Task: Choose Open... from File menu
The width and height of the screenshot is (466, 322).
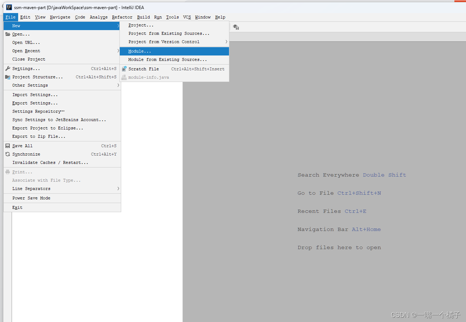Action: 62,34
